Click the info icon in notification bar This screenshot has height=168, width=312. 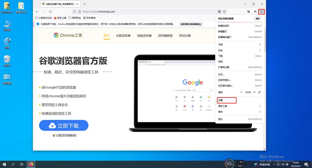click(x=38, y=24)
